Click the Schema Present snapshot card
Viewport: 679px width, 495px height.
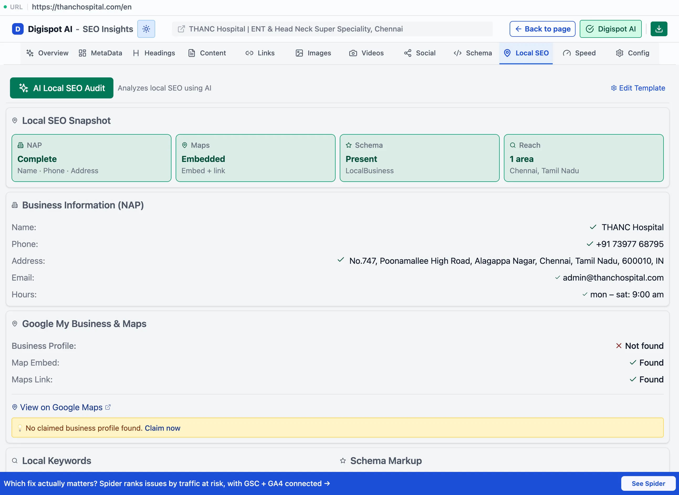[x=420, y=158]
